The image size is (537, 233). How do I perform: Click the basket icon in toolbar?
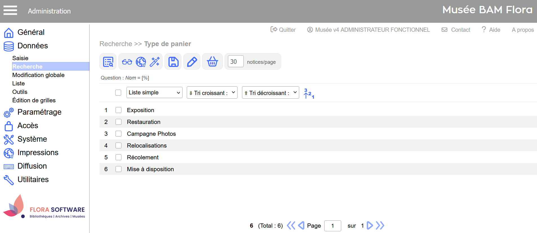click(x=212, y=62)
